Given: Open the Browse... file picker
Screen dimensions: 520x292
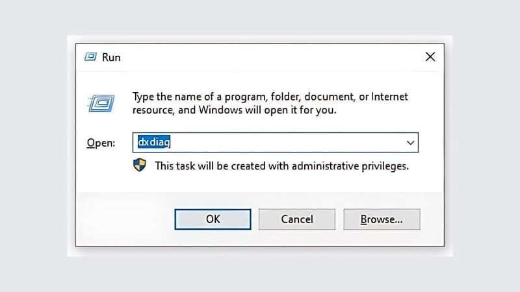Looking at the screenshot, I should (382, 219).
